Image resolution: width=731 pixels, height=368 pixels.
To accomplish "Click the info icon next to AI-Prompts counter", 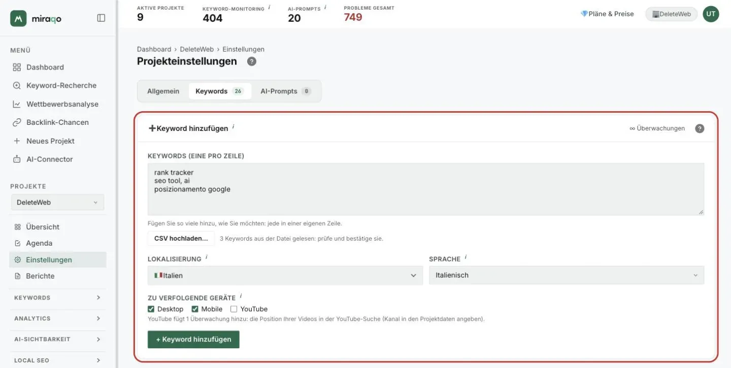I will tap(325, 8).
